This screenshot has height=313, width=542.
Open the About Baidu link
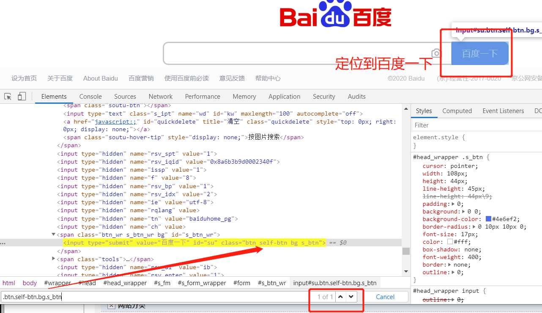point(101,78)
